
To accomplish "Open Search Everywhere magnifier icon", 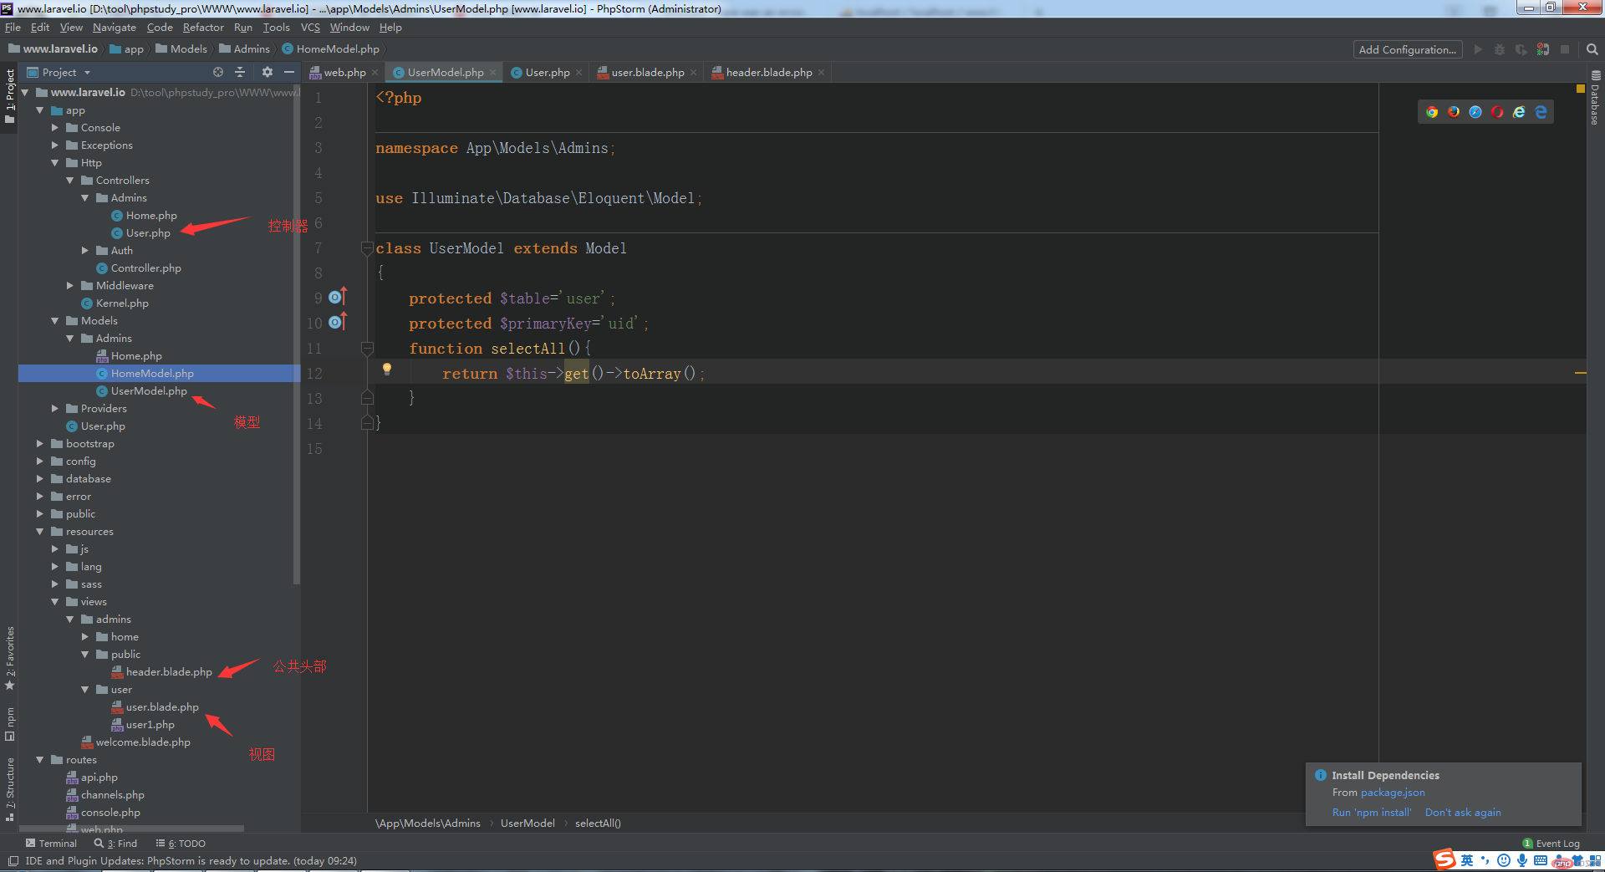I will click(1592, 49).
